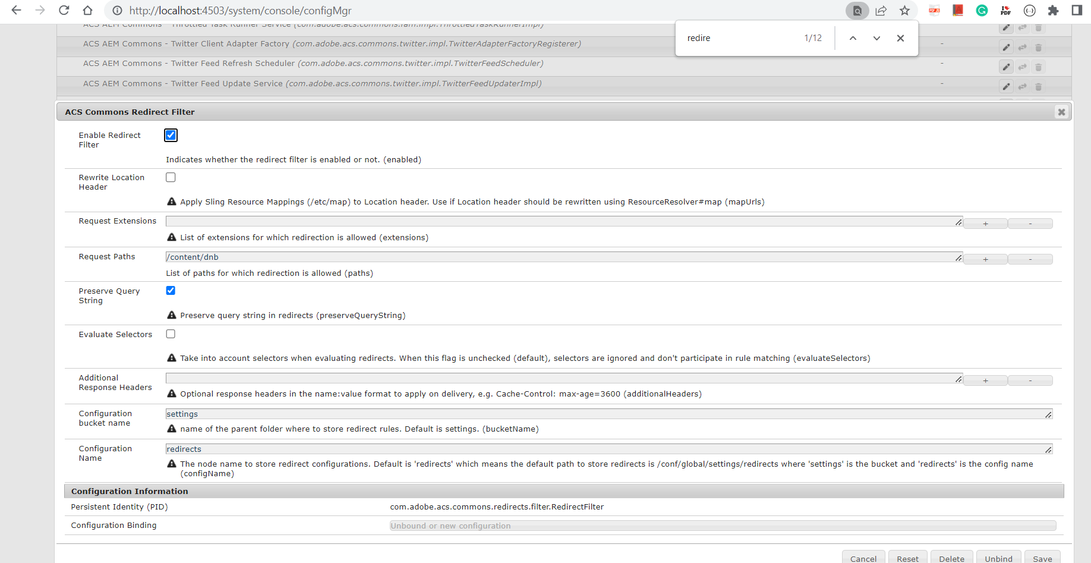Screen dimensions: 1091x563
Task: Open the Grammarly browser extension
Action: pos(982,10)
